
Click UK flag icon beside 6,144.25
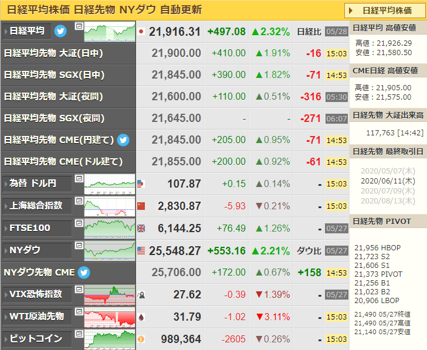pyautogui.click(x=141, y=228)
